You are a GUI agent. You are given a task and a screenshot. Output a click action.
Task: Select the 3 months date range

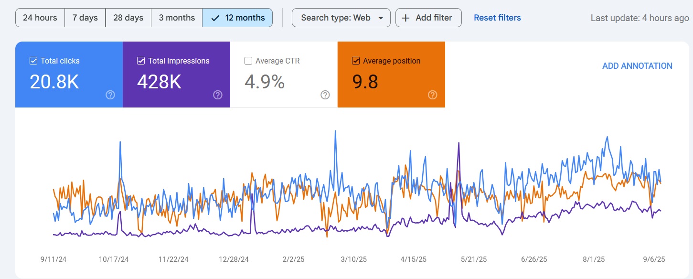pyautogui.click(x=177, y=18)
